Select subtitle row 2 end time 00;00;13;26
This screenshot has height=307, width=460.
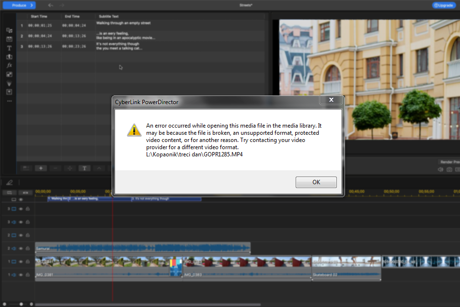[x=74, y=36]
